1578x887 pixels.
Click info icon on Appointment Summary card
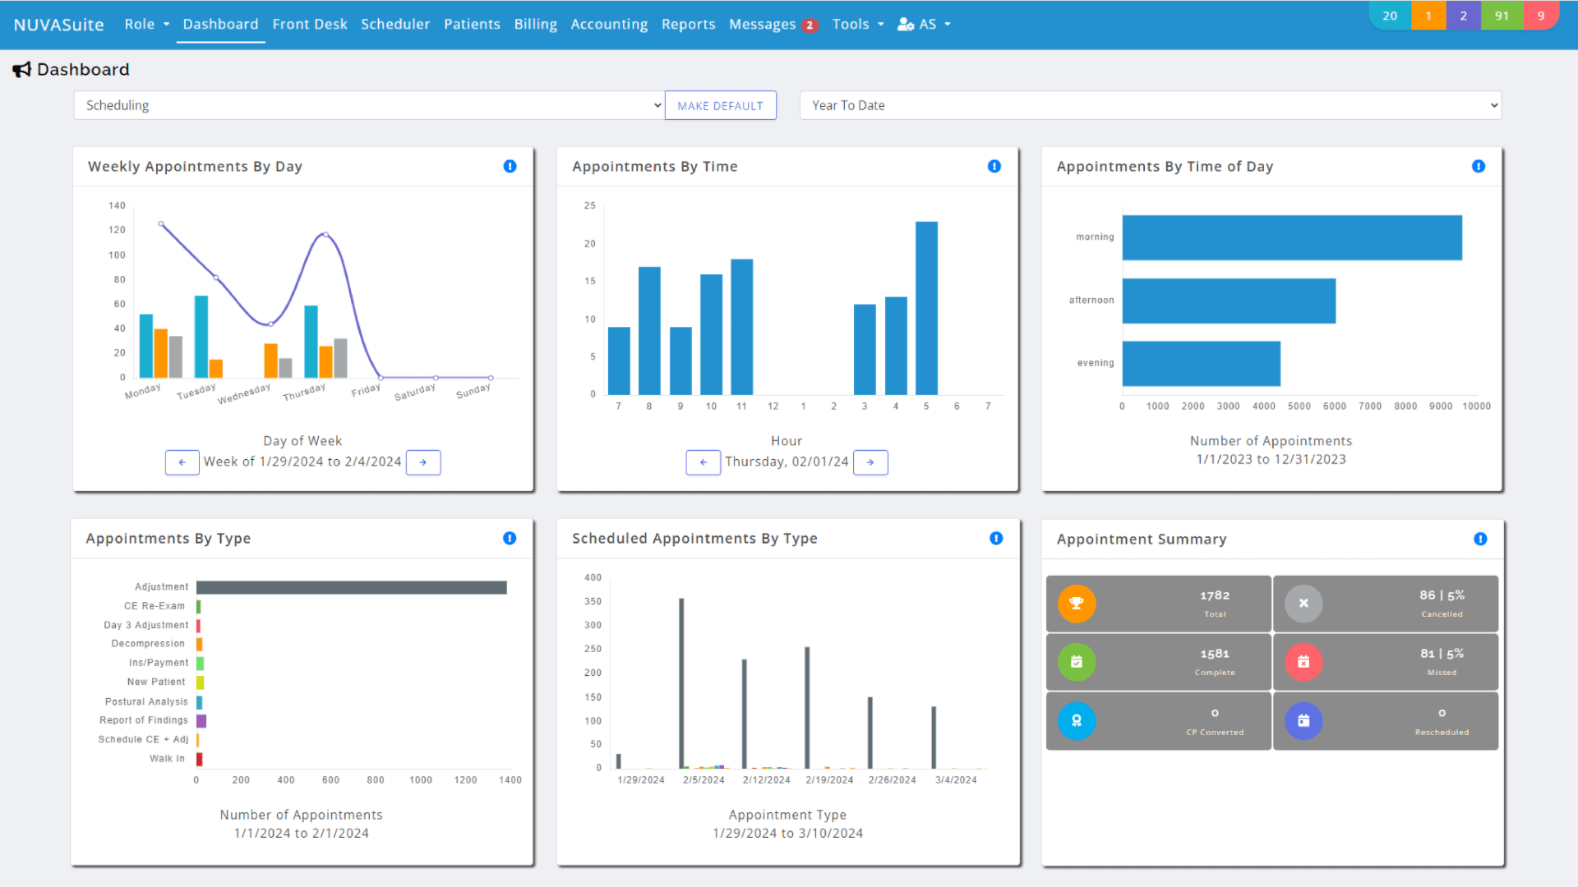click(x=1480, y=539)
